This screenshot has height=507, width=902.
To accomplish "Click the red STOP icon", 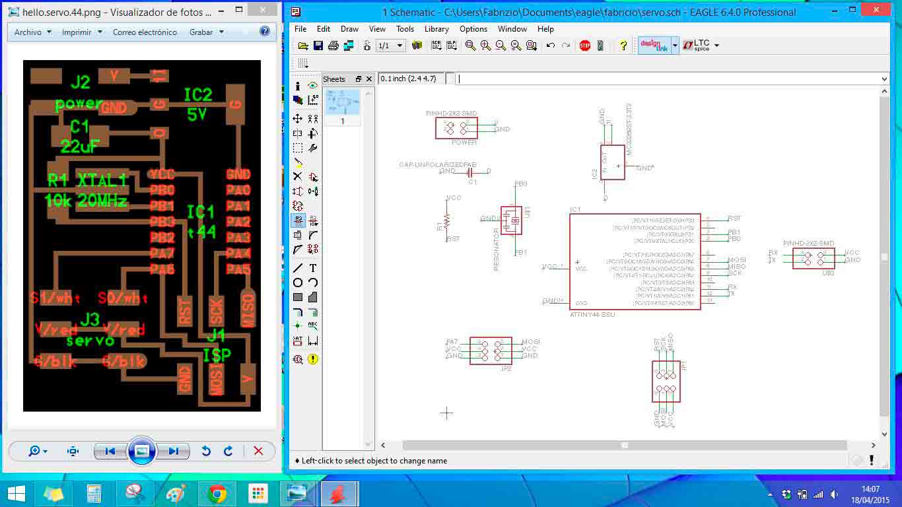I will (x=585, y=46).
